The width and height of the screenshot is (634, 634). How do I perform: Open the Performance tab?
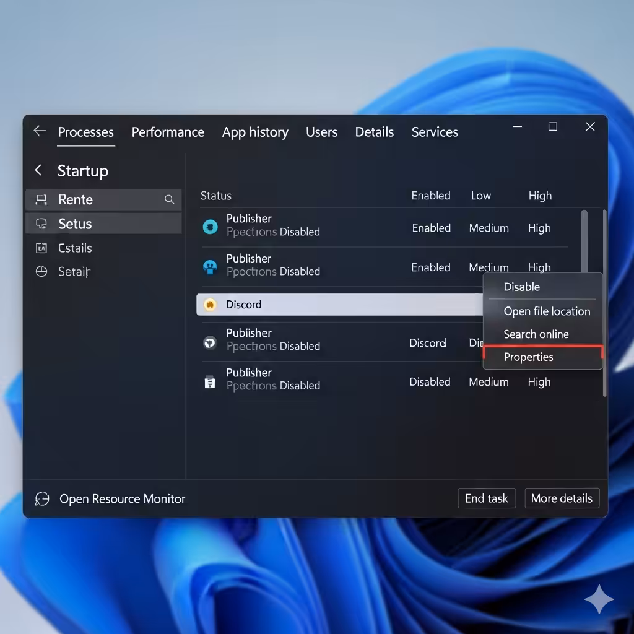click(168, 132)
